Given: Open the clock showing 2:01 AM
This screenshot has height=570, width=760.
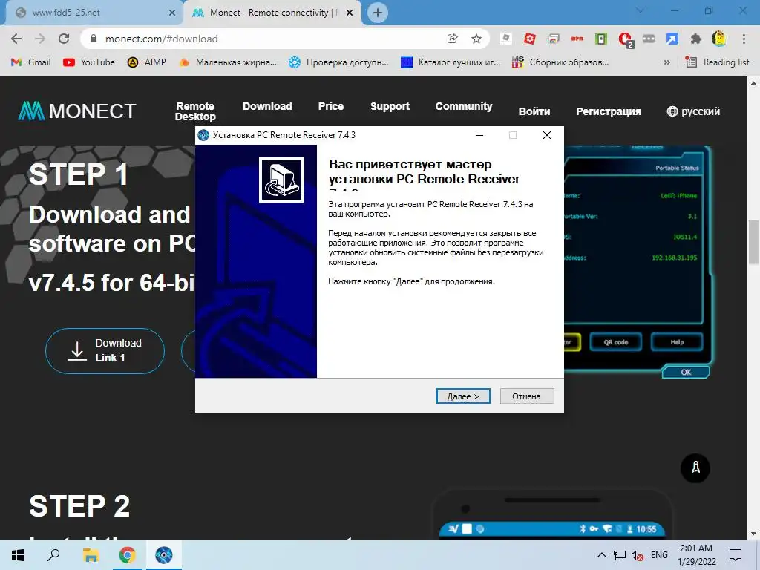Looking at the screenshot, I should [696, 555].
